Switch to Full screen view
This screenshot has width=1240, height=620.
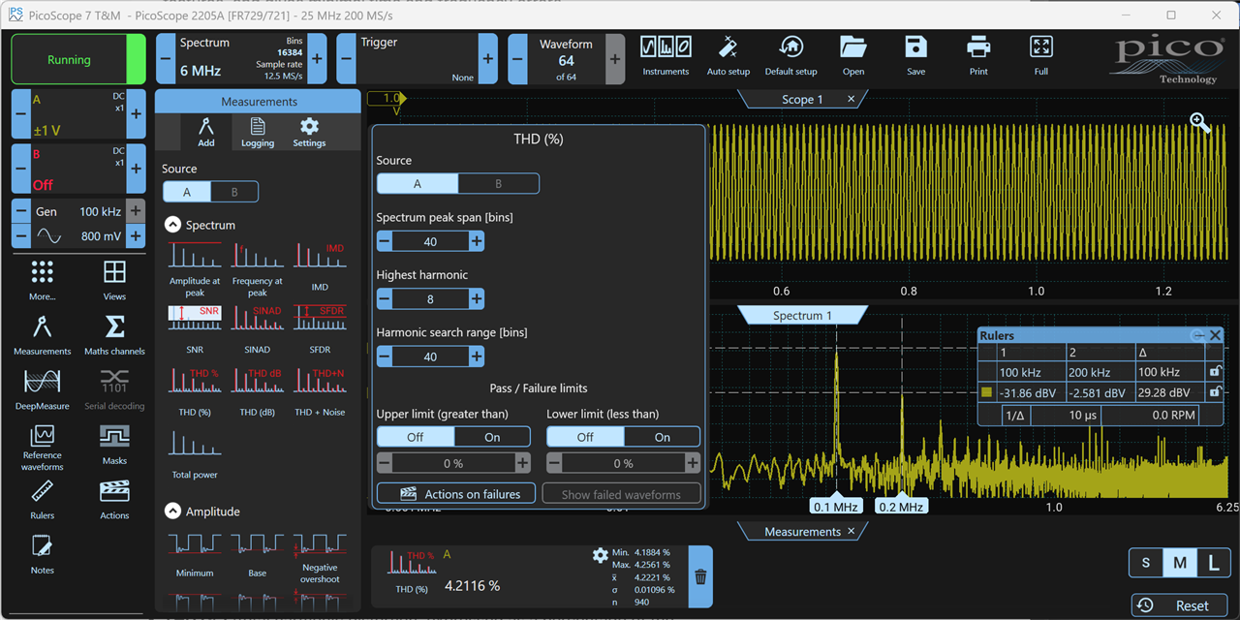pos(1041,56)
